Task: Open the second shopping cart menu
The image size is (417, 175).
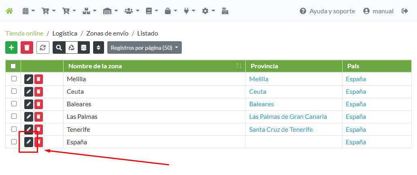Action: pos(69,11)
